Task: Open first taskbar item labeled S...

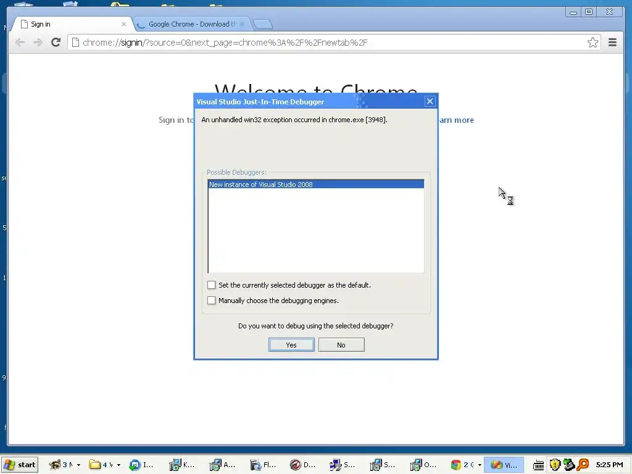Action: pyautogui.click(x=343, y=465)
